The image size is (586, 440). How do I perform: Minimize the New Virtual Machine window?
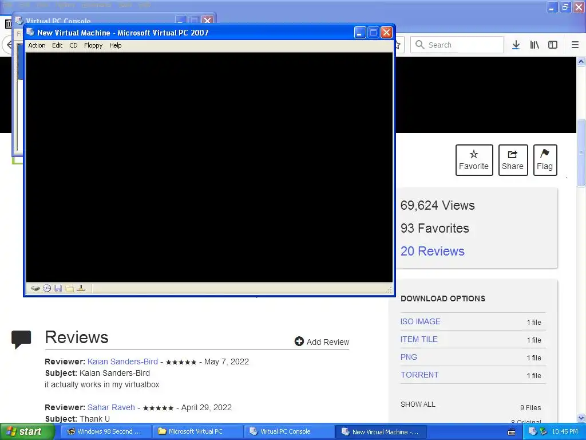(359, 33)
